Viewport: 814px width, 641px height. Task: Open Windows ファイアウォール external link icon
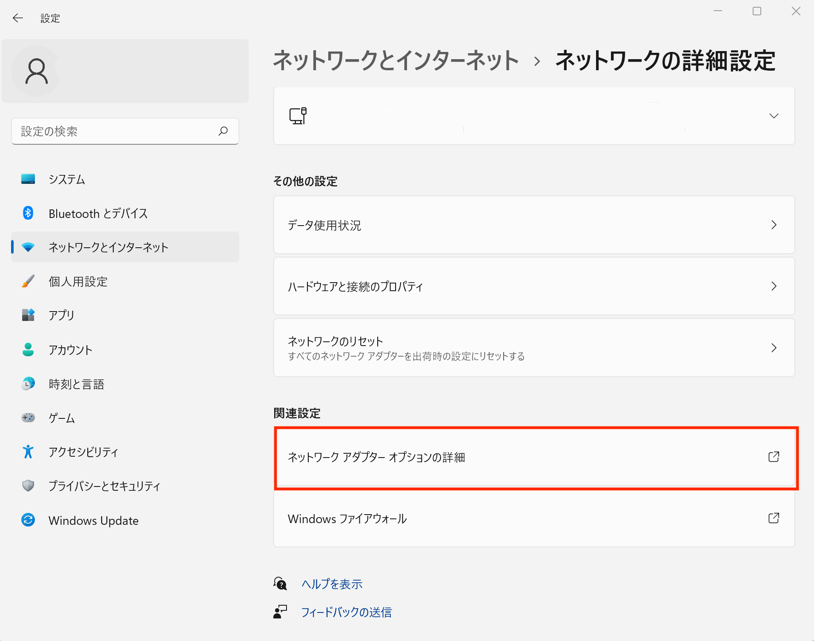click(x=774, y=518)
